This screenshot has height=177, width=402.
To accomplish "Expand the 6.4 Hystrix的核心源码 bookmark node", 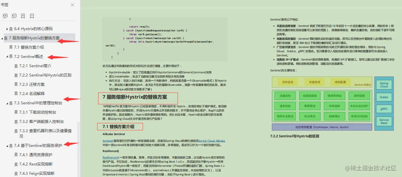I will click(7, 29).
